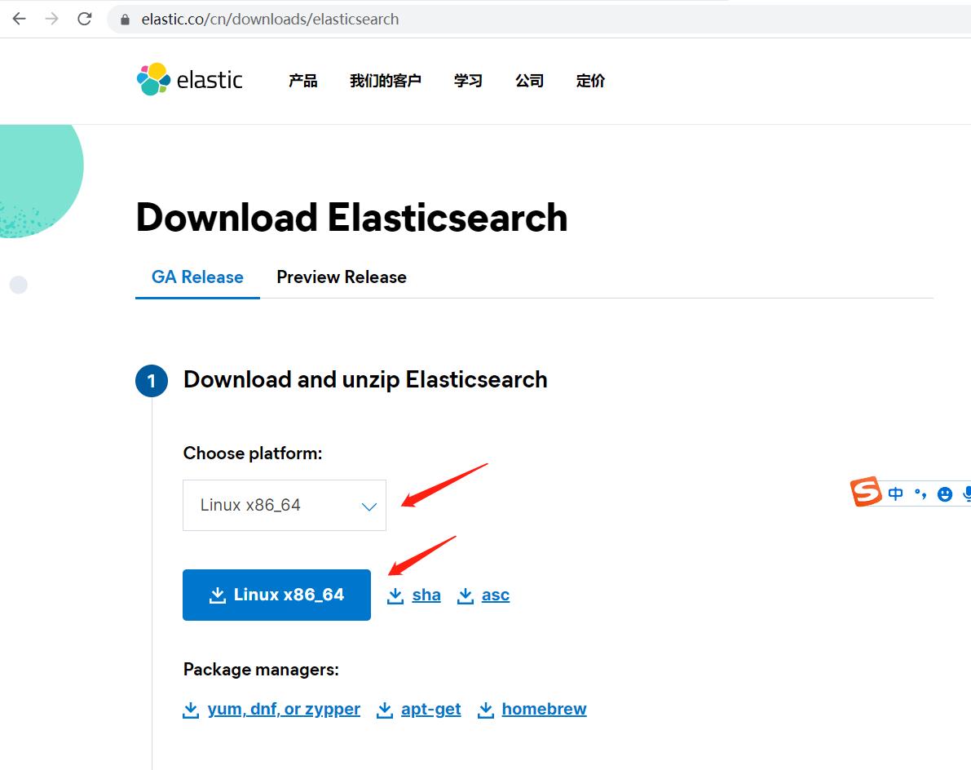Open the asc signature link
This screenshot has width=971, height=770.
tap(496, 595)
